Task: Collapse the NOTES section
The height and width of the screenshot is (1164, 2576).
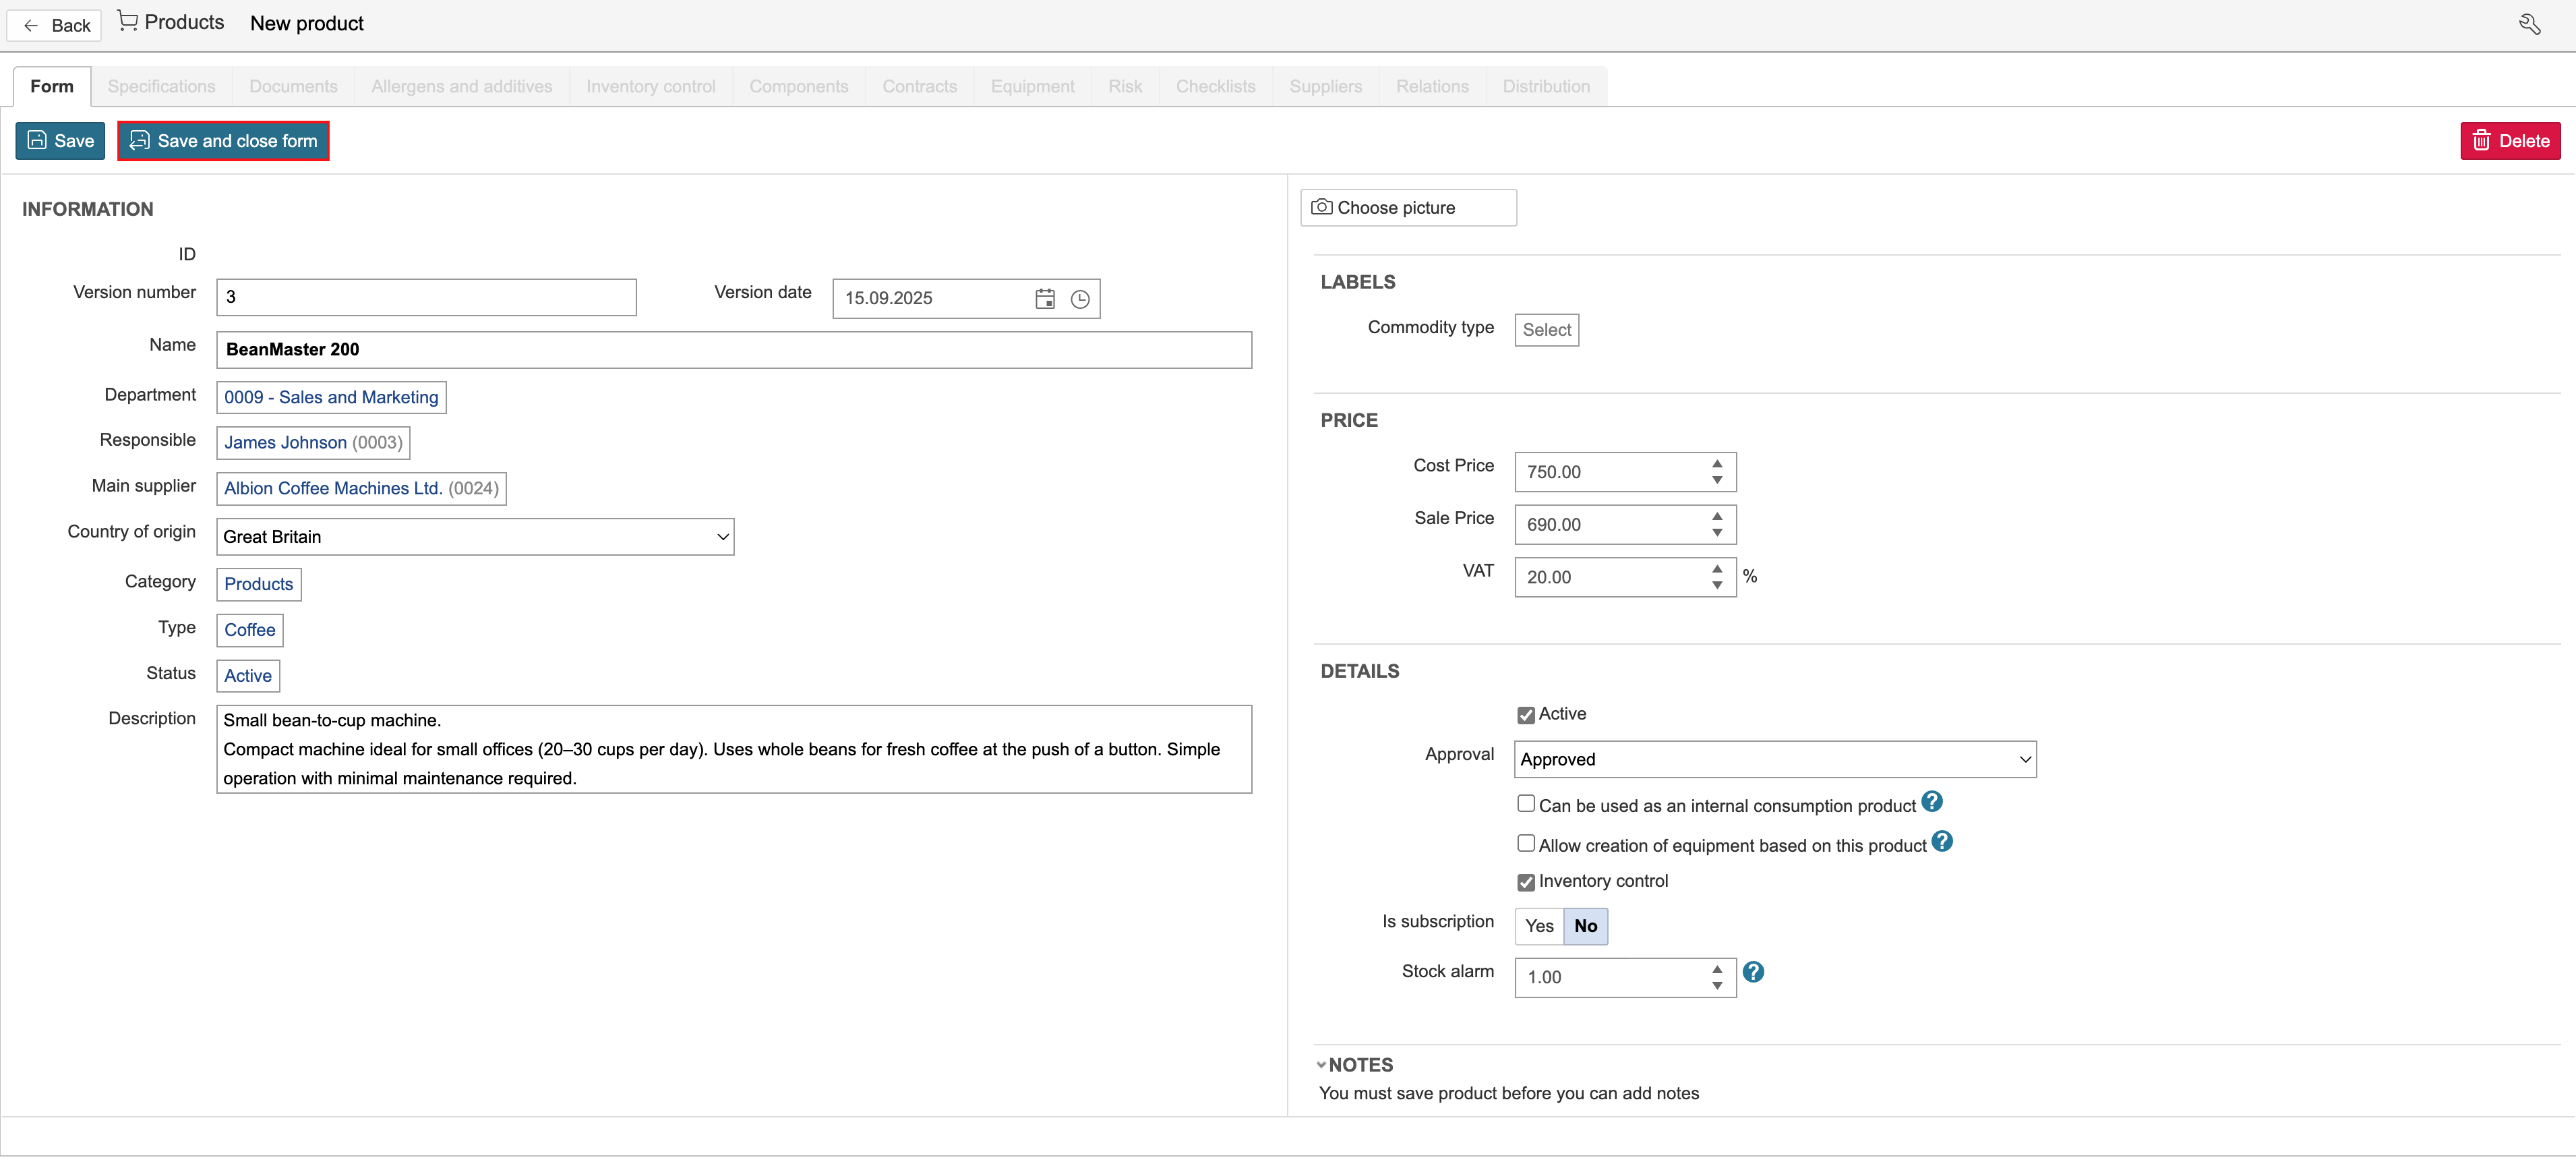Action: coord(1355,1065)
